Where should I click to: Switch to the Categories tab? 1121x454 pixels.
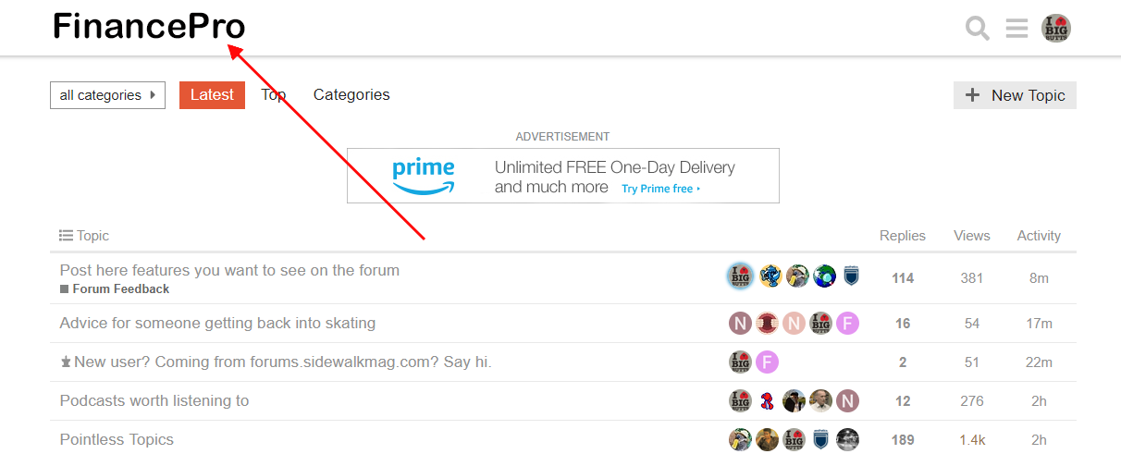coord(351,95)
